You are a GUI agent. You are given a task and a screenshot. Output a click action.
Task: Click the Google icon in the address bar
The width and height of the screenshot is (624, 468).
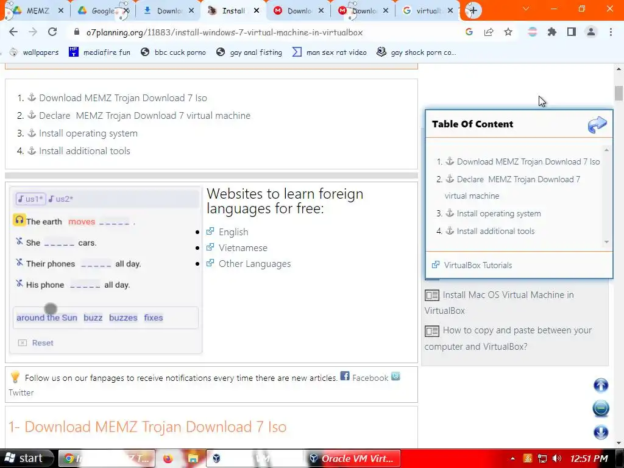pyautogui.click(x=469, y=32)
